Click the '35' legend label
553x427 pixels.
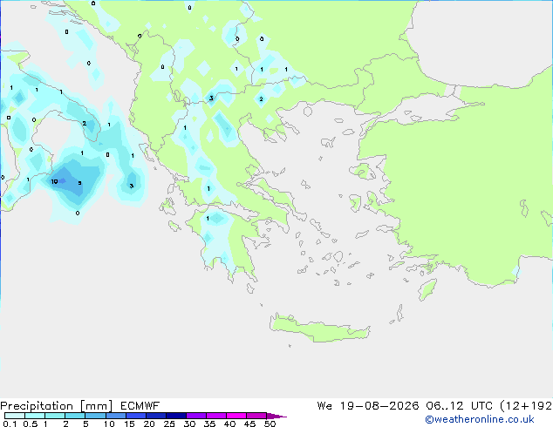(209, 424)
